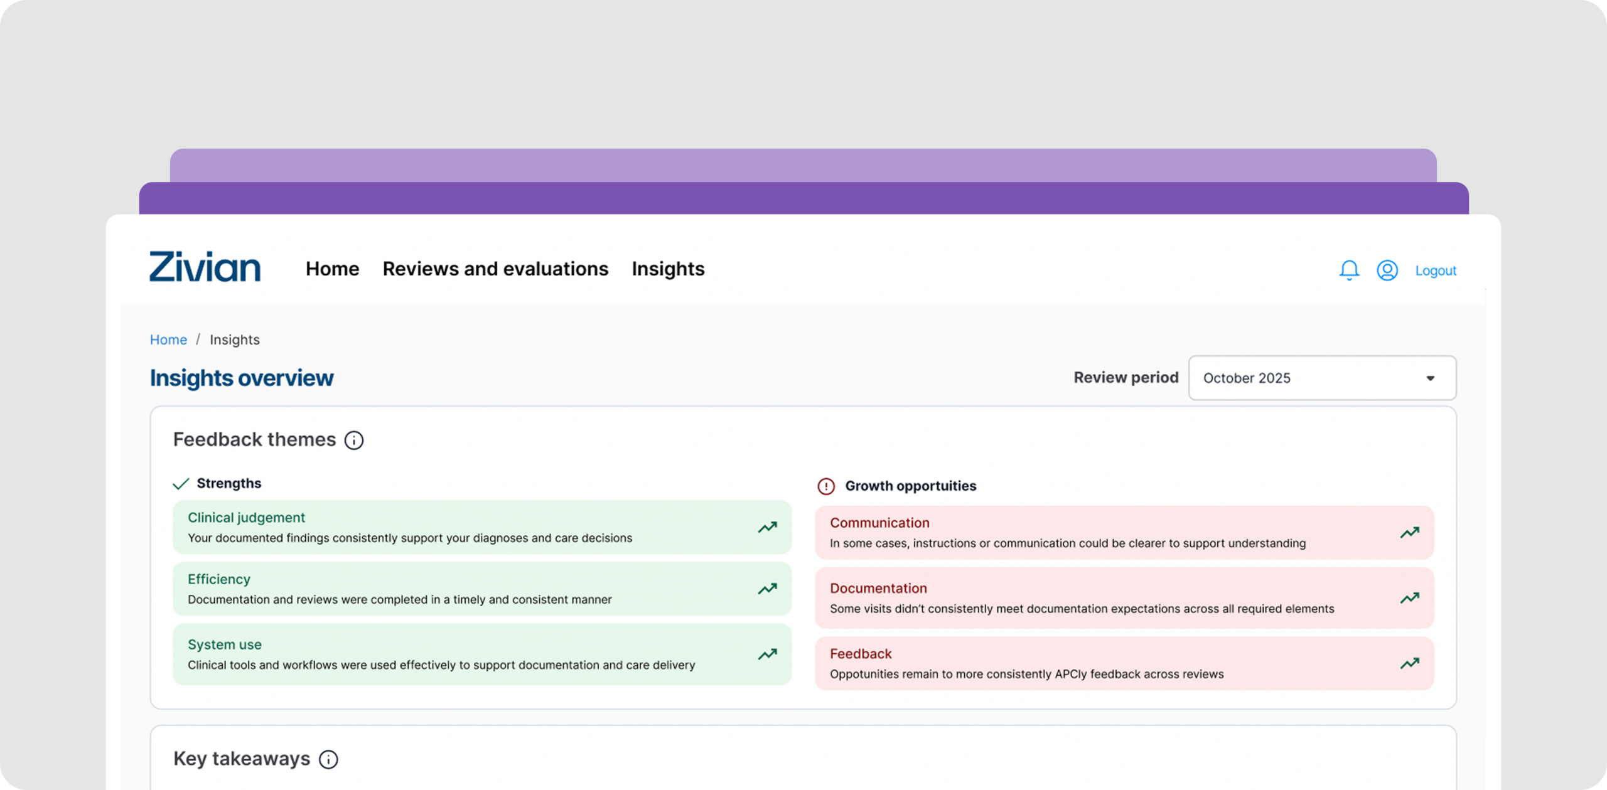1607x790 pixels.
Task: Click info icon beside Key takeaways
Action: click(328, 759)
